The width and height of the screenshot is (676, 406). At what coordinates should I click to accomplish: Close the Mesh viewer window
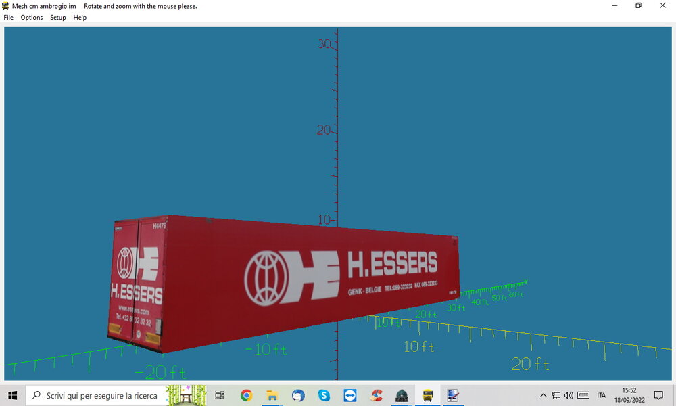[662, 5]
